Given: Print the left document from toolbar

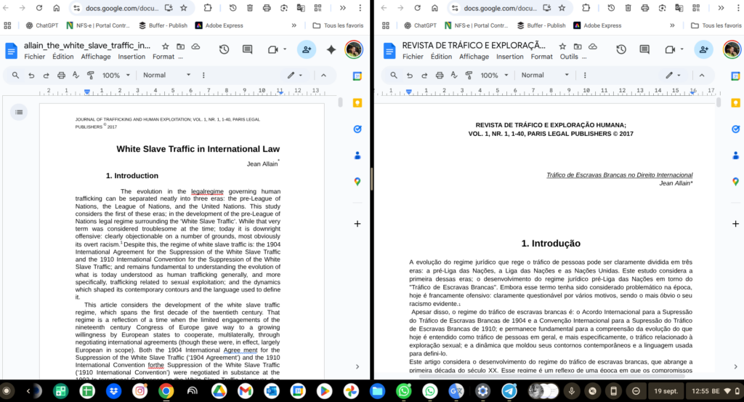Looking at the screenshot, I should [61, 75].
